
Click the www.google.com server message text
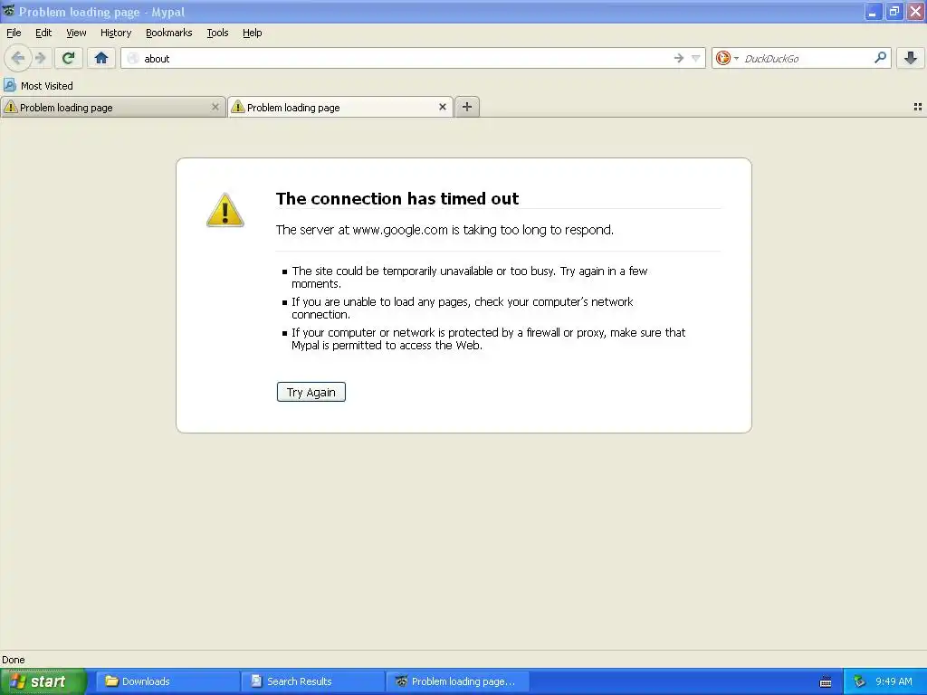coord(444,230)
